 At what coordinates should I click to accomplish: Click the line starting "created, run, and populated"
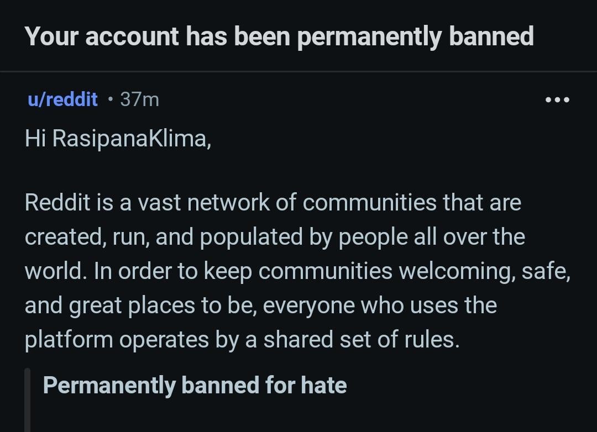275,237
